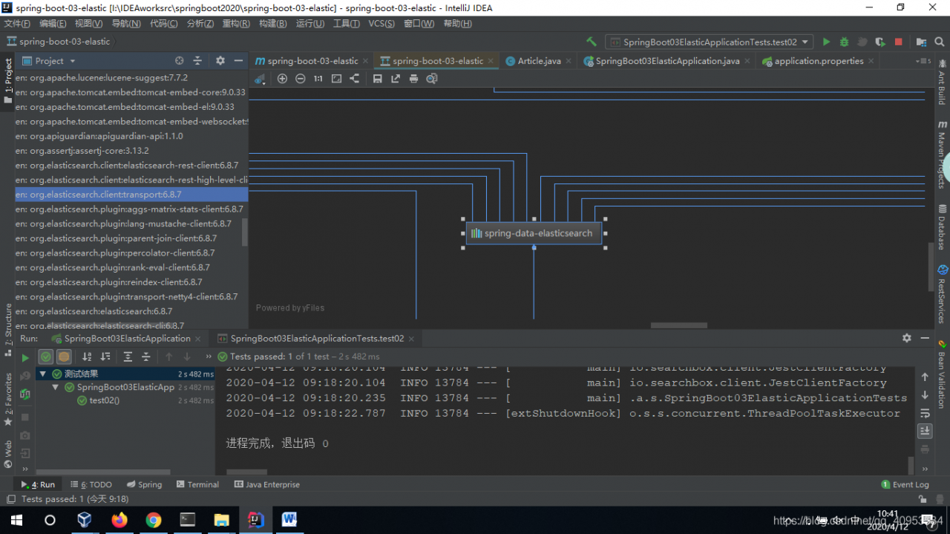Zoom in on the dependency diagram
Image resolution: width=950 pixels, height=534 pixels.
(282, 79)
